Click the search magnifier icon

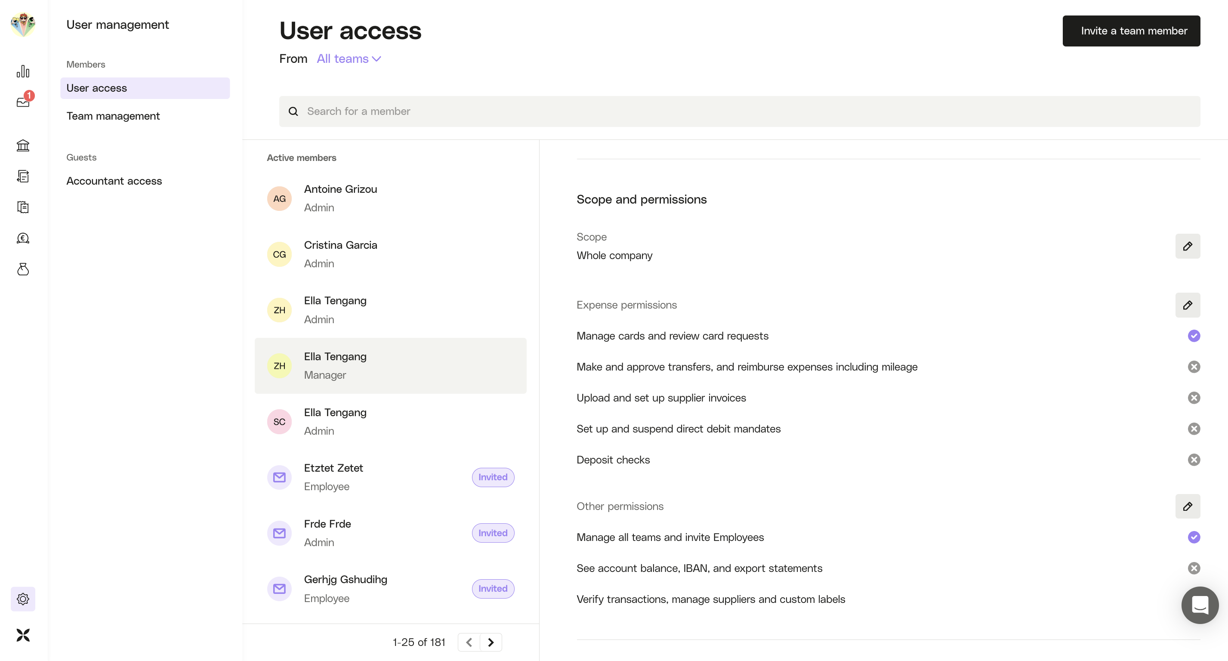(293, 111)
